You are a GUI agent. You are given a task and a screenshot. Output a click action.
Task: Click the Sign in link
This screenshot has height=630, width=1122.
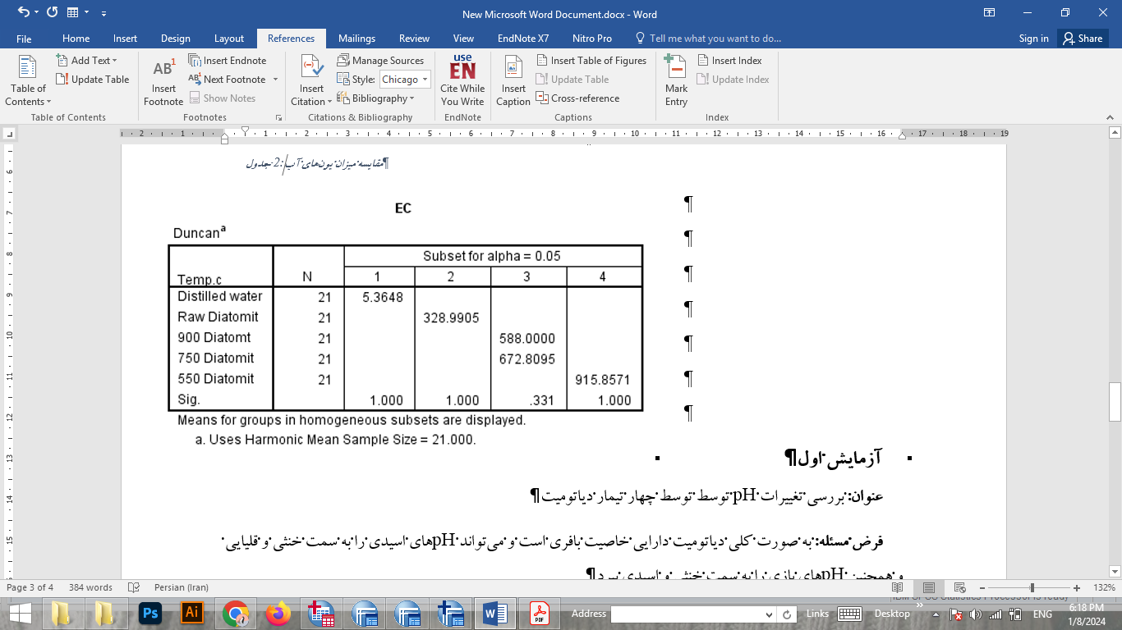pos(1033,39)
